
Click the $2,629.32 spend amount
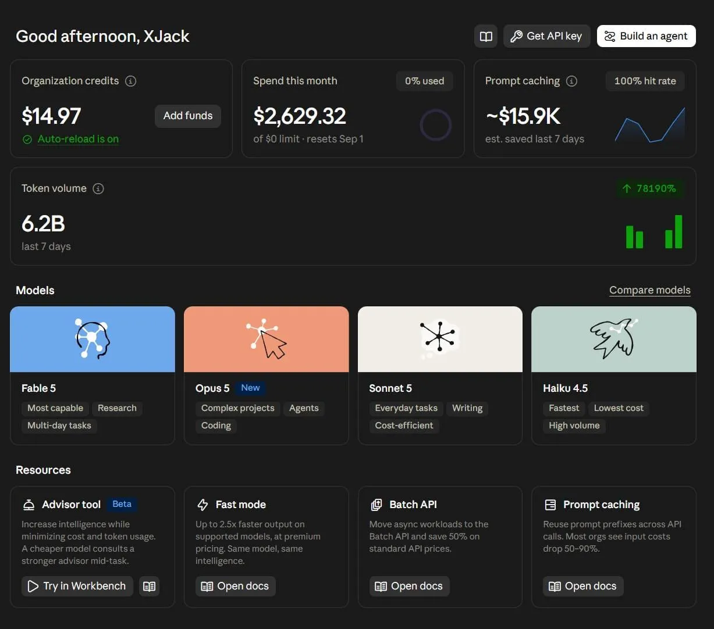(x=300, y=116)
